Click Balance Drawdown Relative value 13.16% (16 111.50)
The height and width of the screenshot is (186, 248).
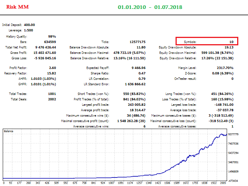[x=129, y=58]
